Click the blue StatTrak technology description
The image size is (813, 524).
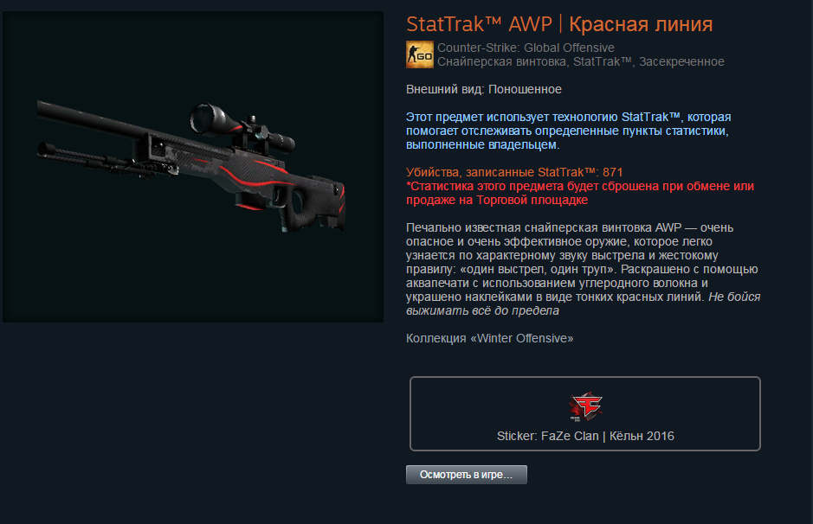click(x=568, y=131)
